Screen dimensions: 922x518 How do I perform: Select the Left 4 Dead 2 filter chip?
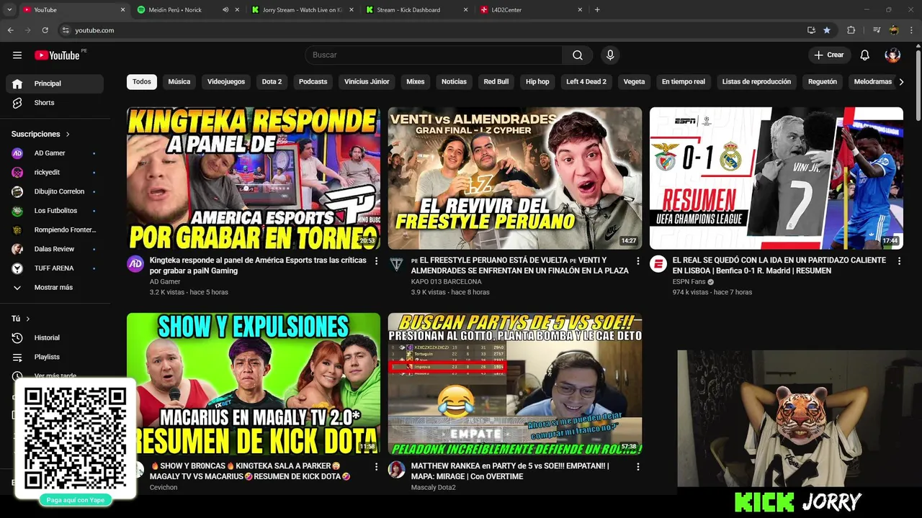586,82
